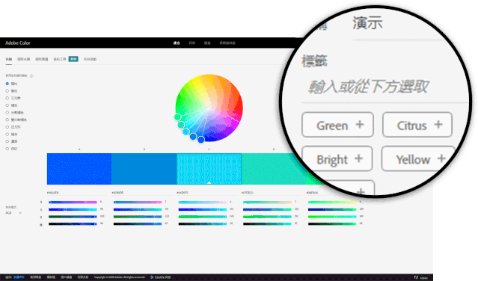478x281 pixels.
Task: Click the center of the color wheel
Action: [x=209, y=108]
